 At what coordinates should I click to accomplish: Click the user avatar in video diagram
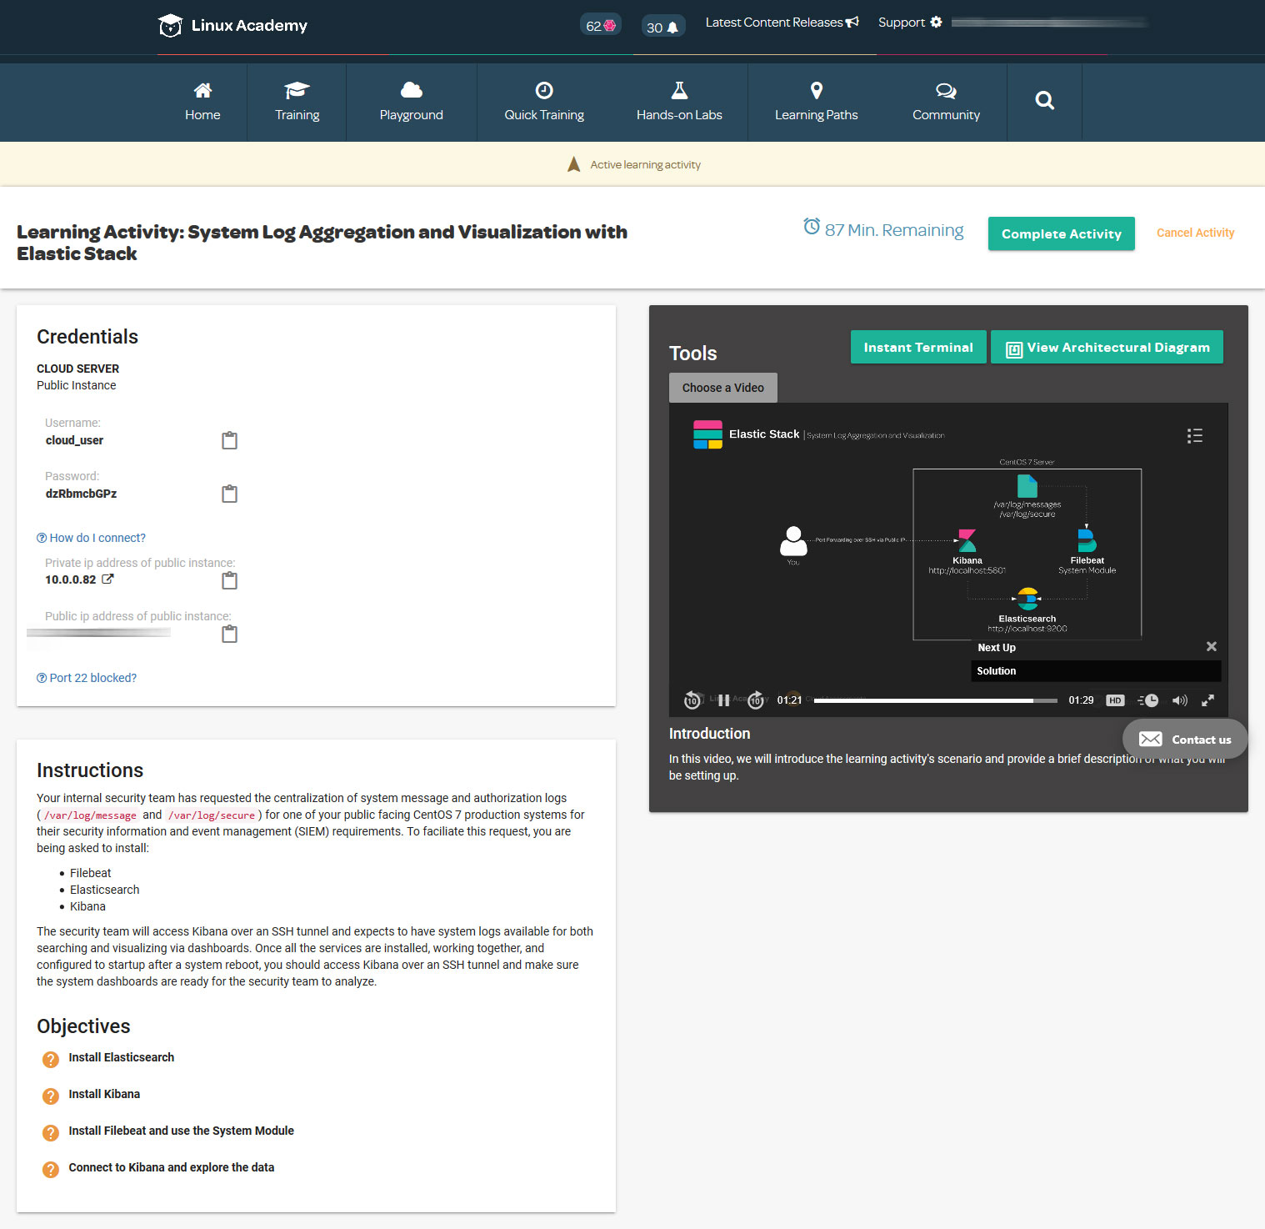pos(793,541)
